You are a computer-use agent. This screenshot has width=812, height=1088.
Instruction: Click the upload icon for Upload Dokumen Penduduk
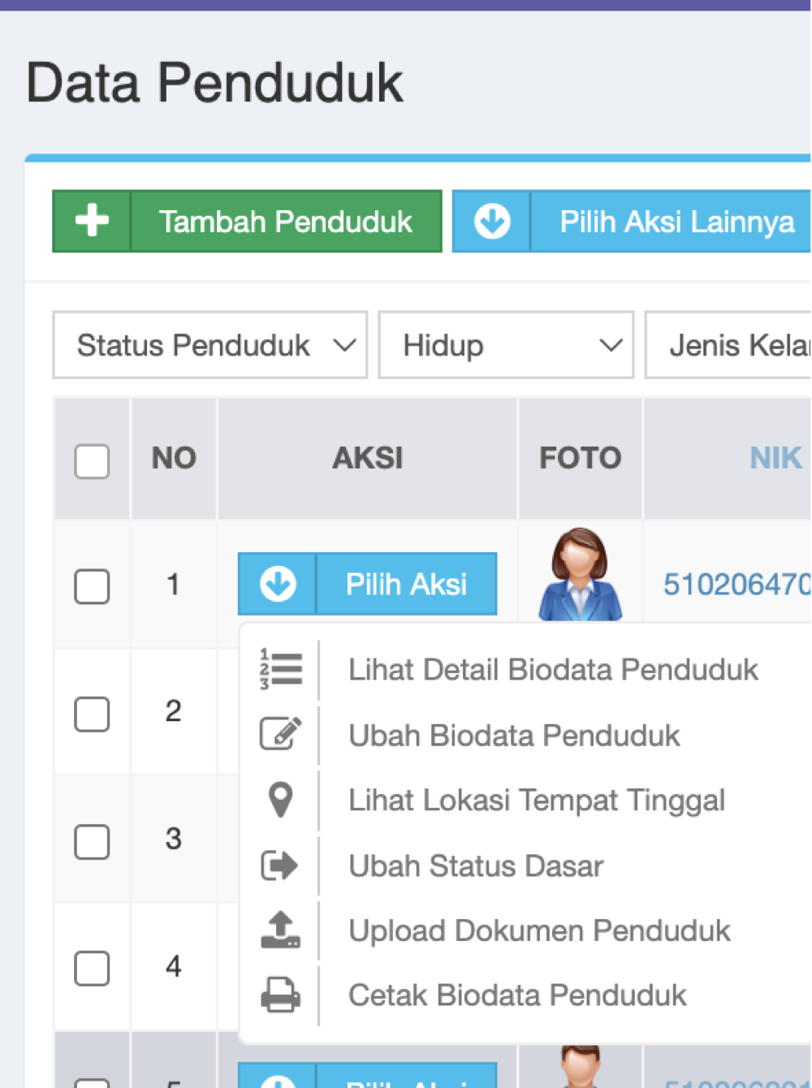tap(280, 930)
